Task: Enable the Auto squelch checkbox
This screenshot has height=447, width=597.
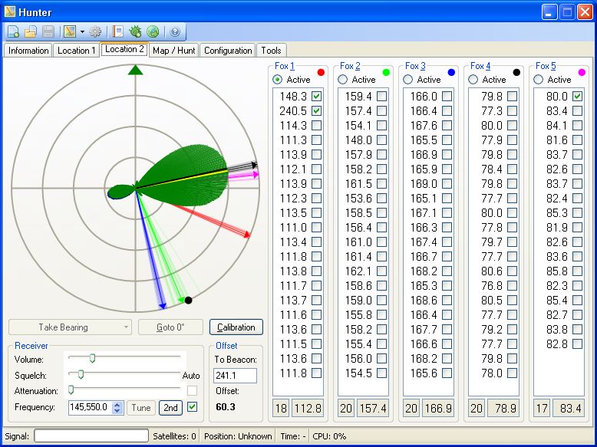Action: click(192, 391)
